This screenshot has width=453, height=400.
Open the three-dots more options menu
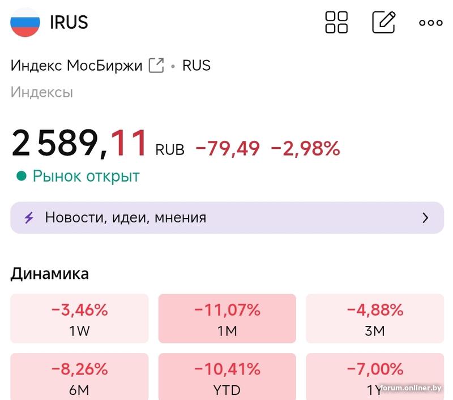click(x=430, y=23)
